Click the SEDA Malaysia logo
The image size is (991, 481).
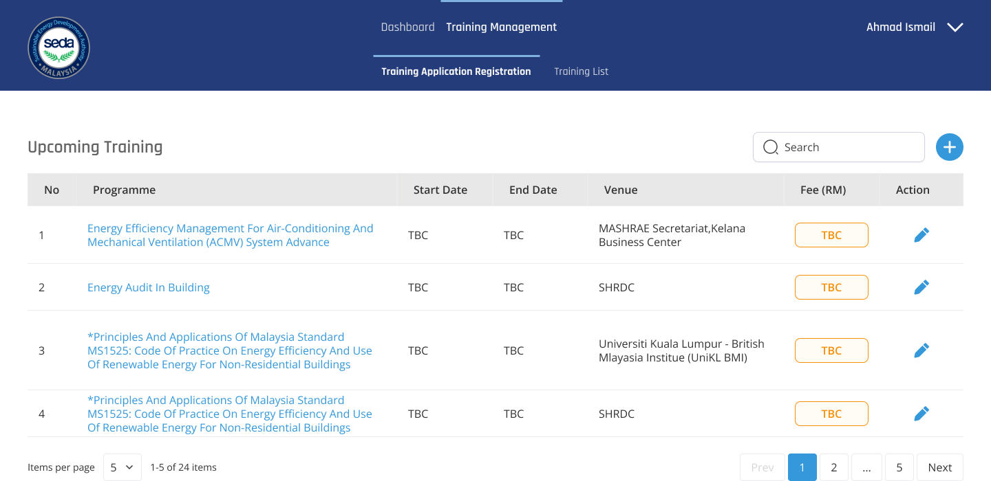(x=58, y=48)
